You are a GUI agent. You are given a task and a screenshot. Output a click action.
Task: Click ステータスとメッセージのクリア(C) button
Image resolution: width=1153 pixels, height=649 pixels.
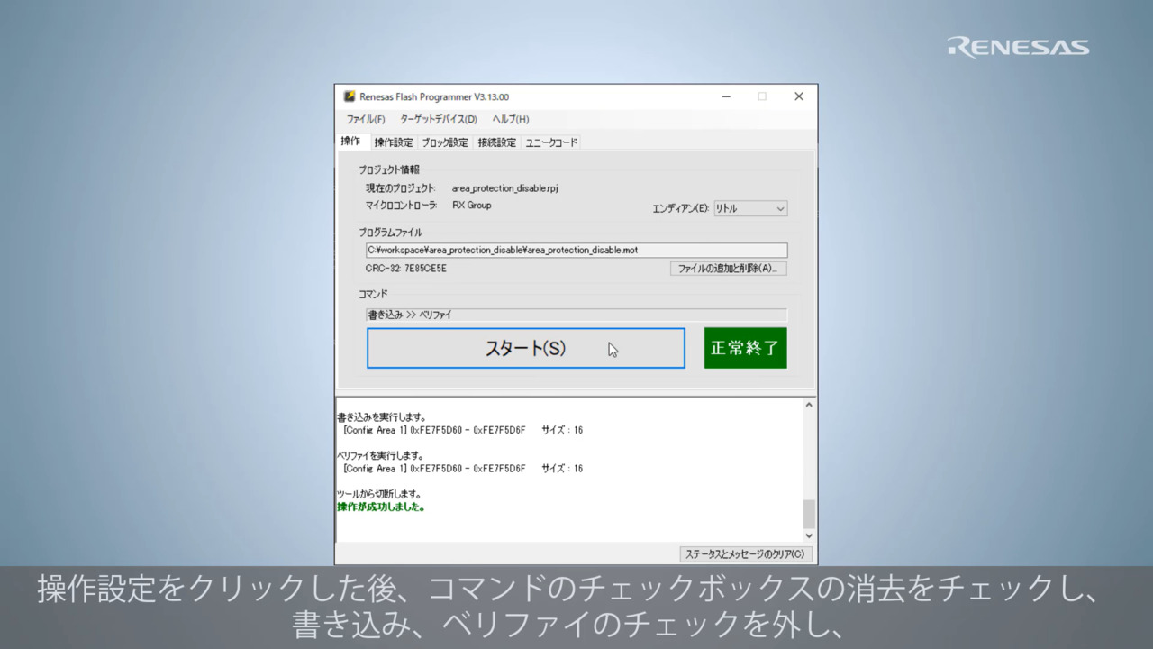pos(745,554)
